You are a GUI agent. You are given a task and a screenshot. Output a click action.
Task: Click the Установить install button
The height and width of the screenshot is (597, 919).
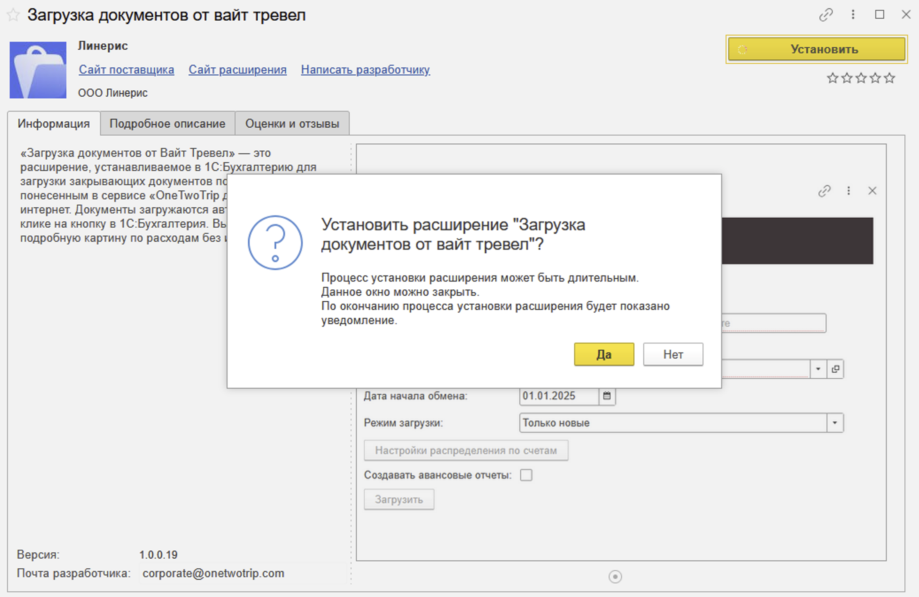(x=816, y=49)
